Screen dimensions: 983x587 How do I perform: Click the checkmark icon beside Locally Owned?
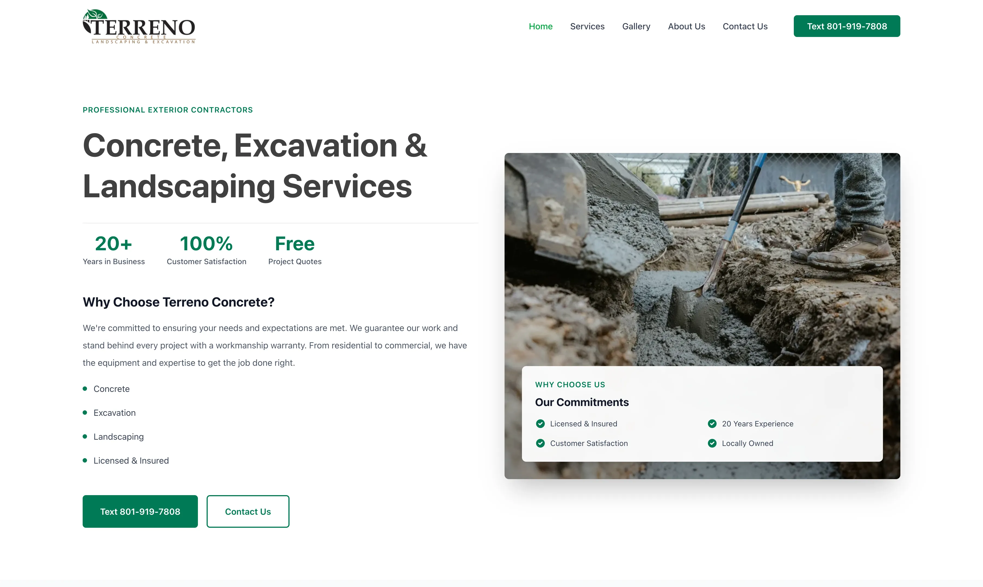712,444
